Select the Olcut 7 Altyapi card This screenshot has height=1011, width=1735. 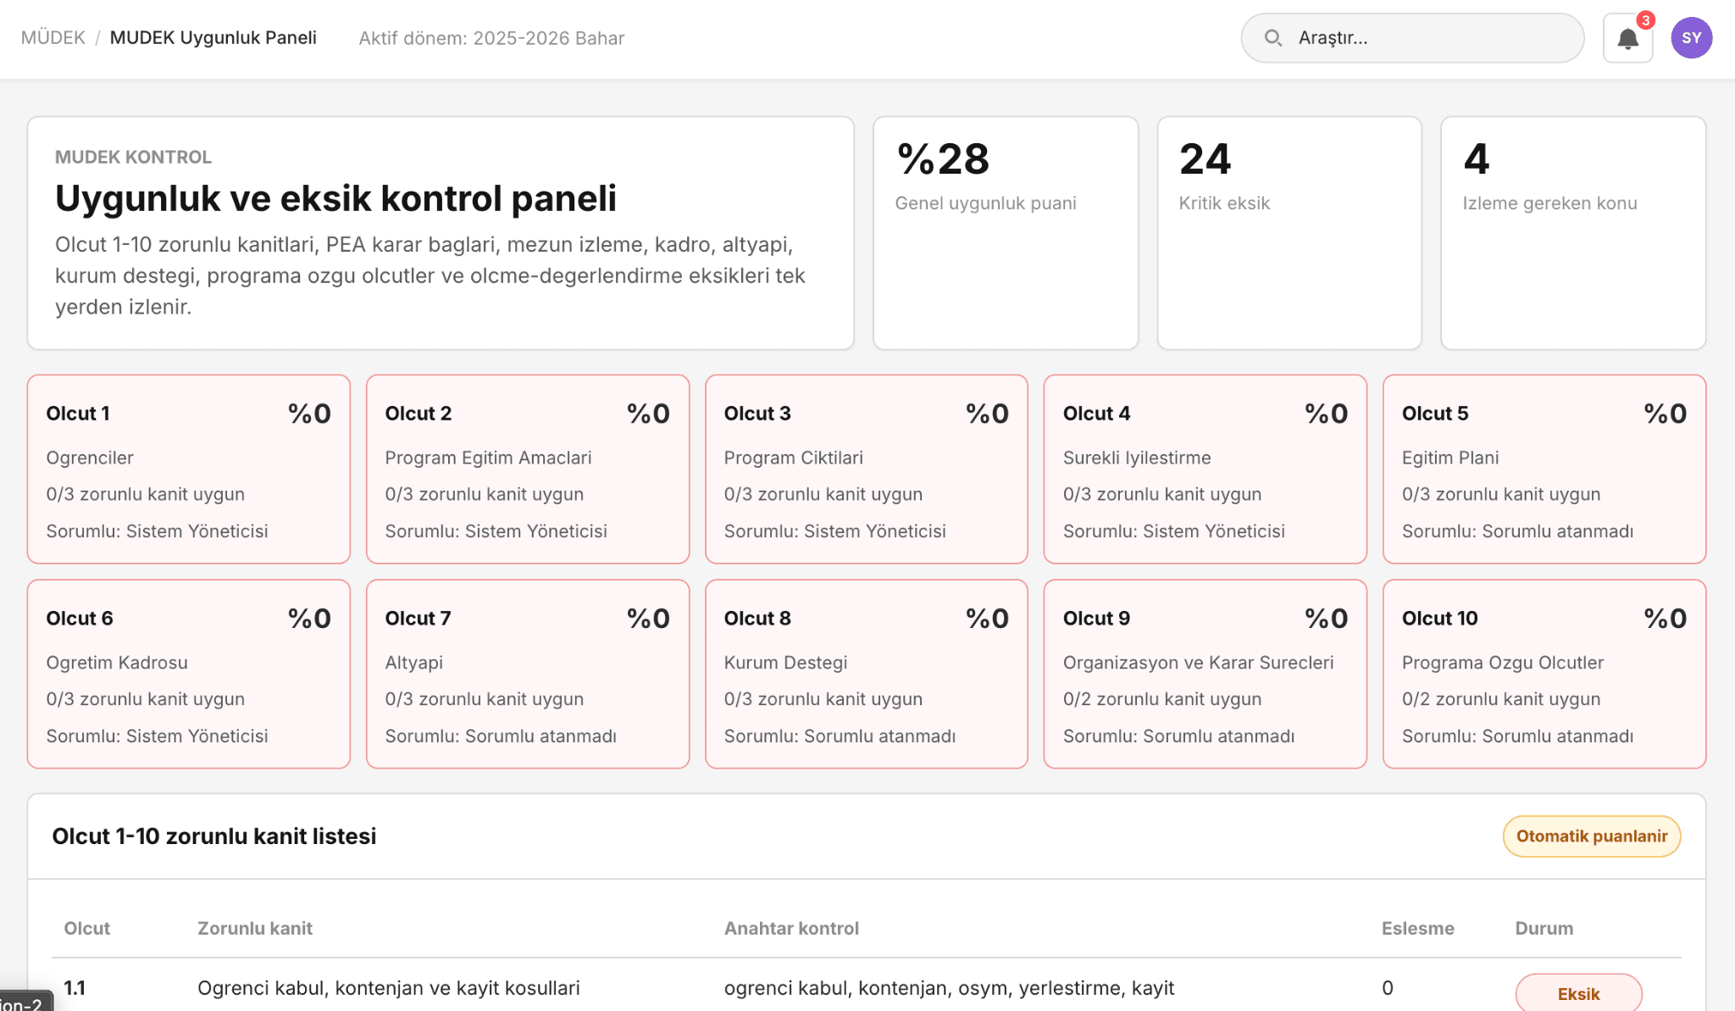point(527,674)
